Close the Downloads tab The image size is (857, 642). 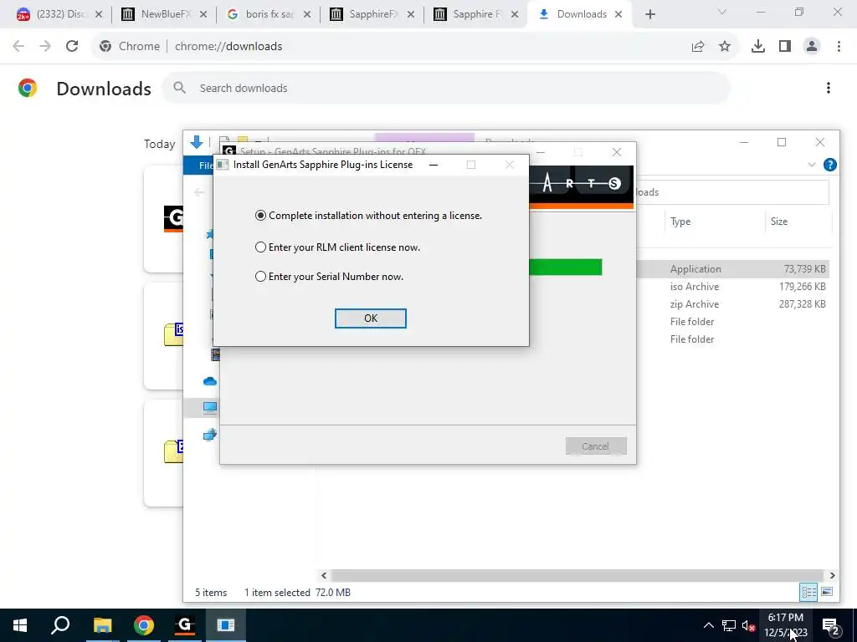(618, 14)
